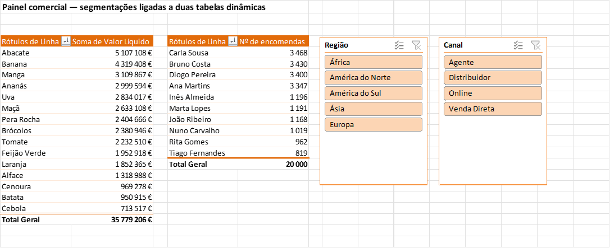This screenshot has height=248, width=610.
Task: Select América do Norte slicer item
Action: coord(374,77)
